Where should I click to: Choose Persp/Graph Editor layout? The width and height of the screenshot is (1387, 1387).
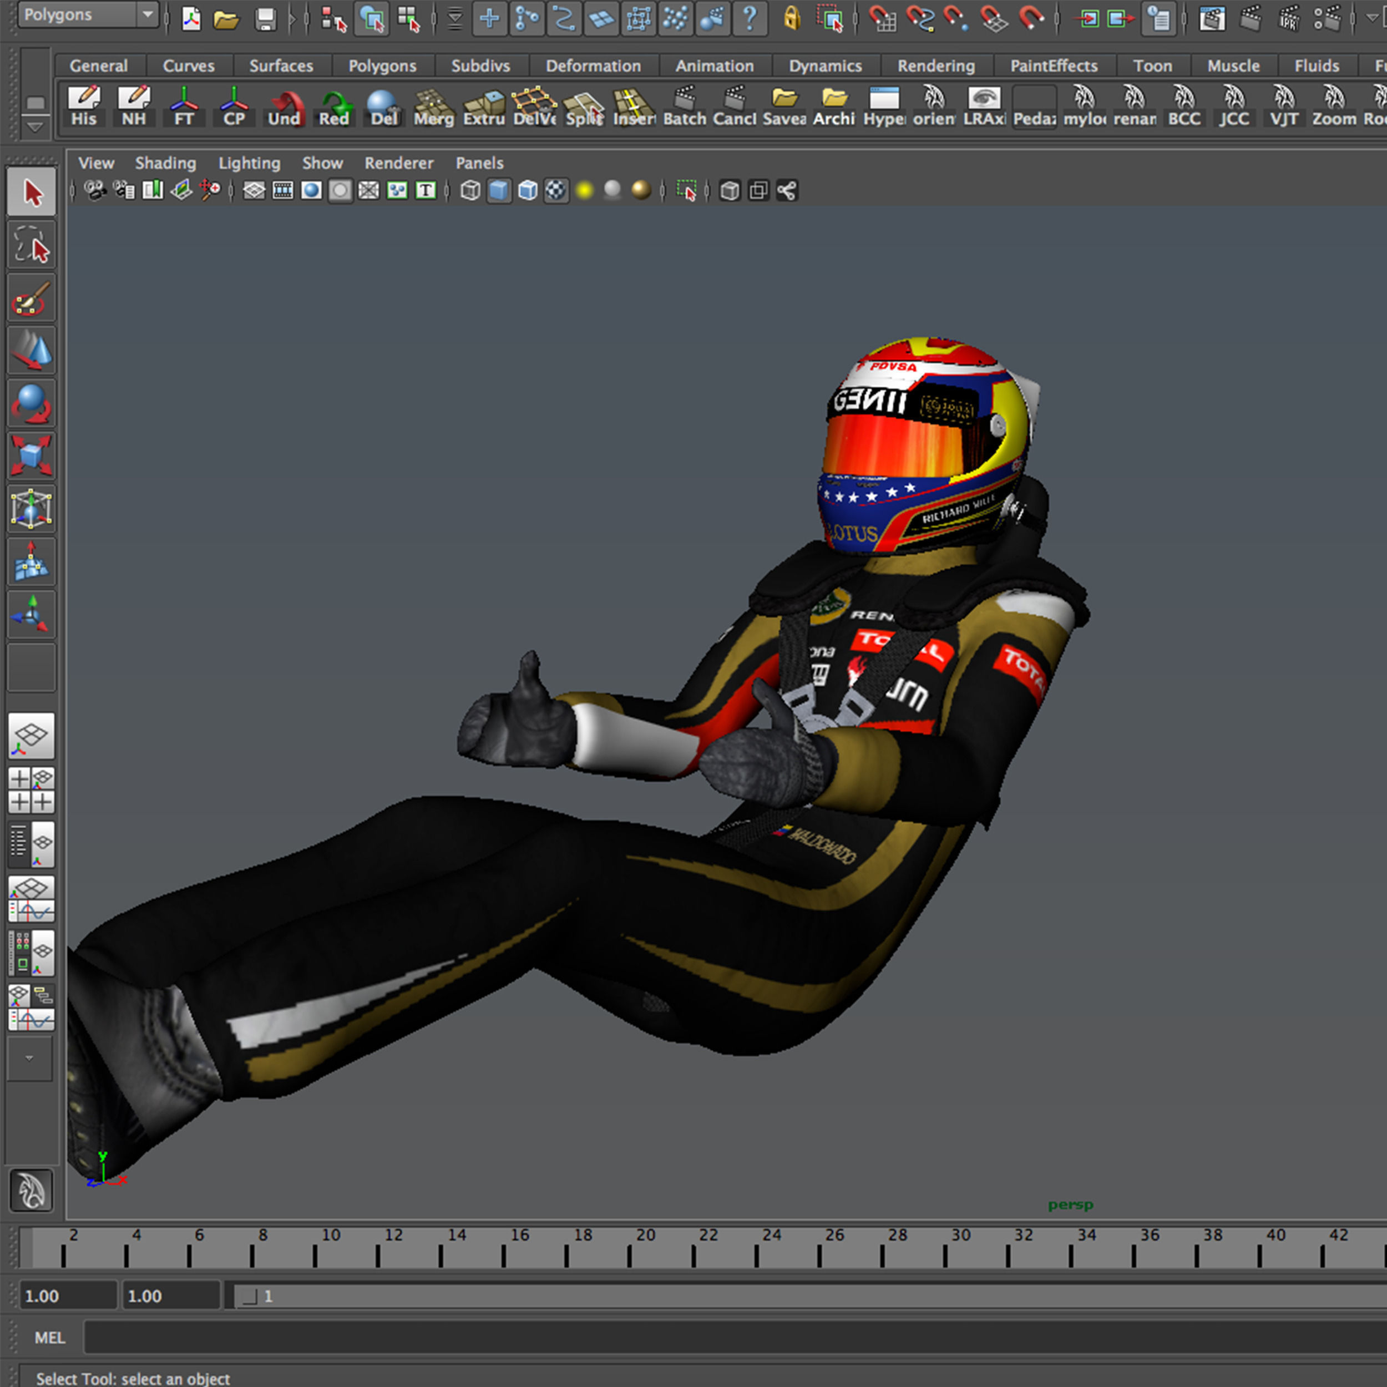point(32,899)
